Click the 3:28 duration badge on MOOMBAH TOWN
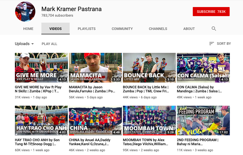 [x=171, y=132]
